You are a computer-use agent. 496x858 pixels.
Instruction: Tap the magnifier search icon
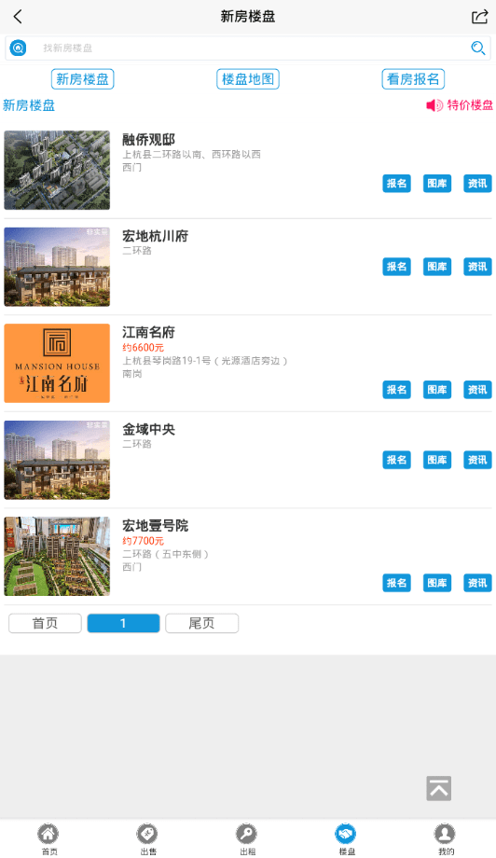pos(478,48)
